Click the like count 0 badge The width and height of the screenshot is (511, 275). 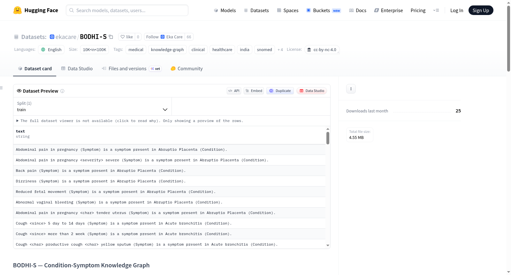click(138, 37)
